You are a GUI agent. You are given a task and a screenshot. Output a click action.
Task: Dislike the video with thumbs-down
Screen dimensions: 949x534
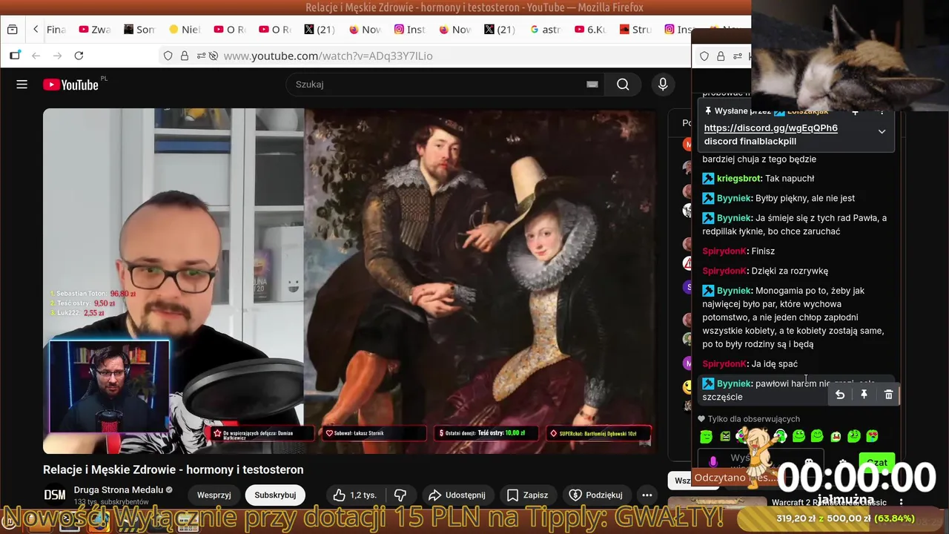pos(400,495)
